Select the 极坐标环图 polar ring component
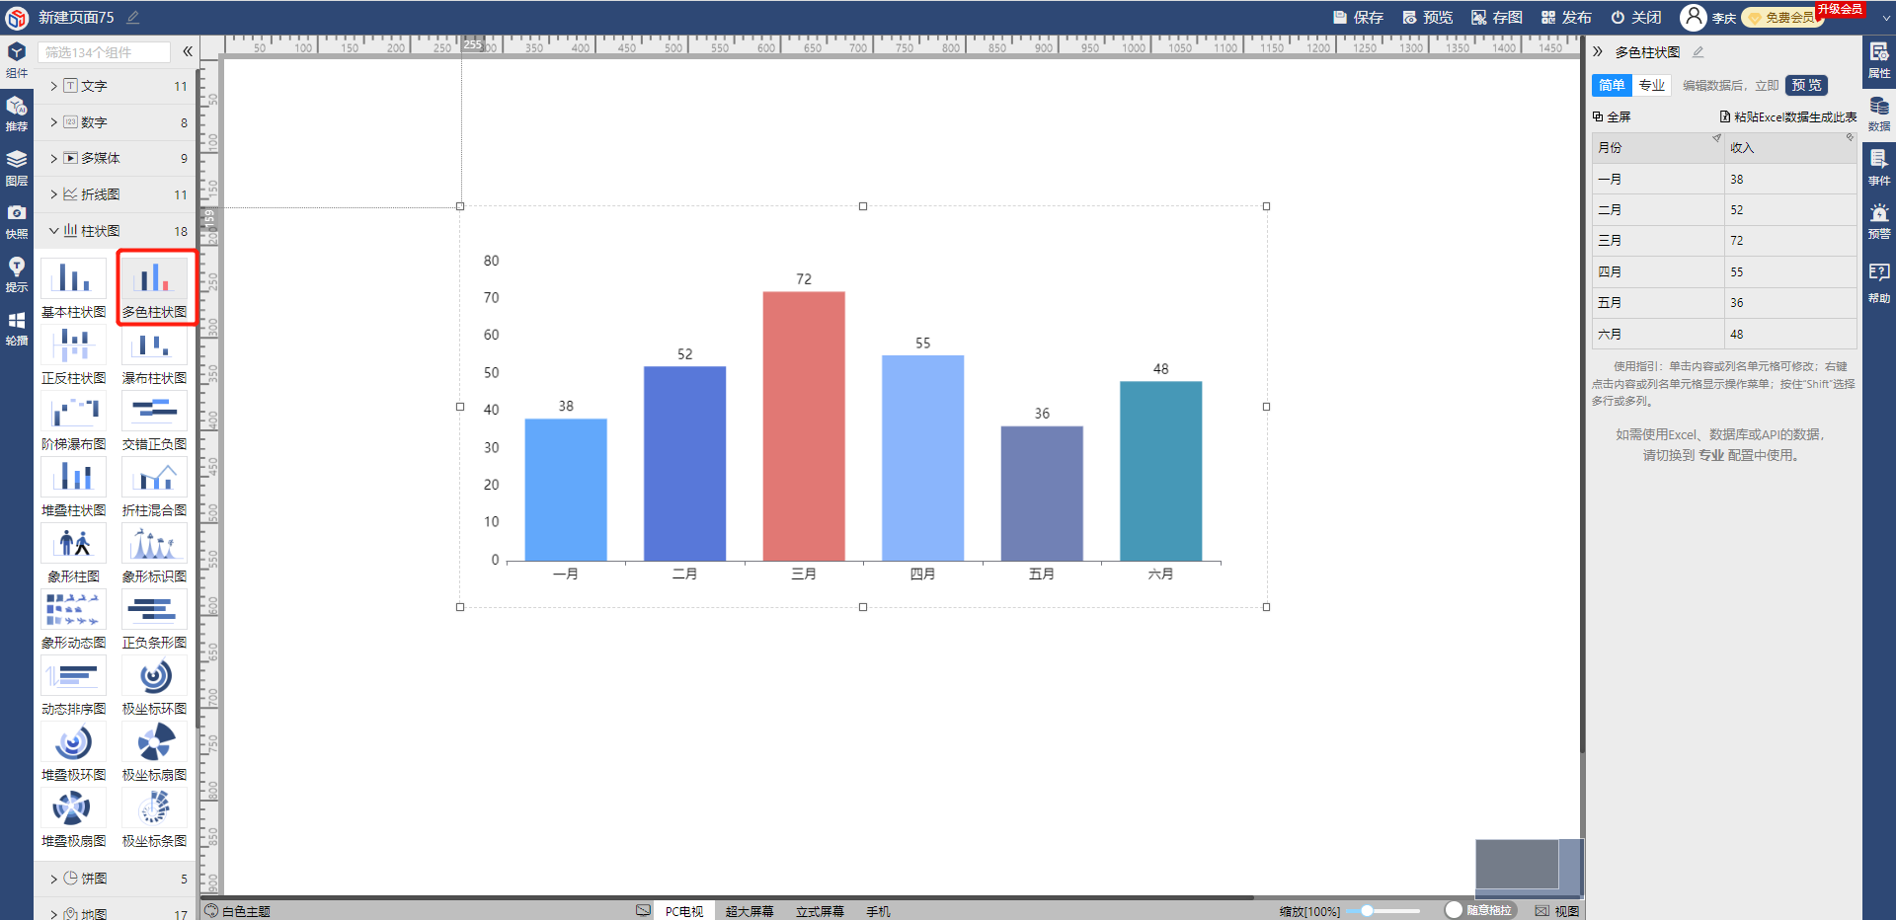This screenshot has width=1896, height=920. (x=155, y=685)
